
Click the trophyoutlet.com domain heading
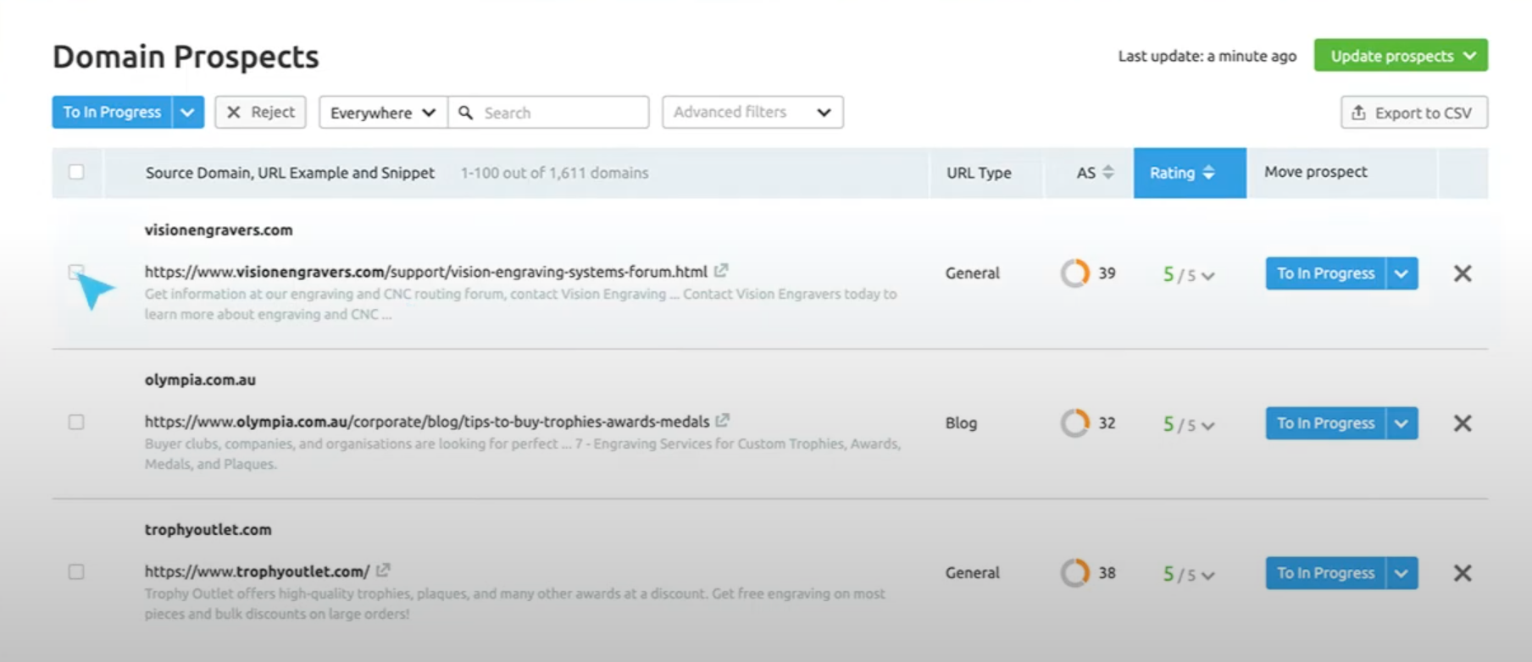[x=208, y=530]
